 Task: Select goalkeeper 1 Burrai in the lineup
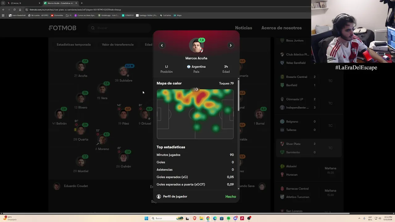259,117
